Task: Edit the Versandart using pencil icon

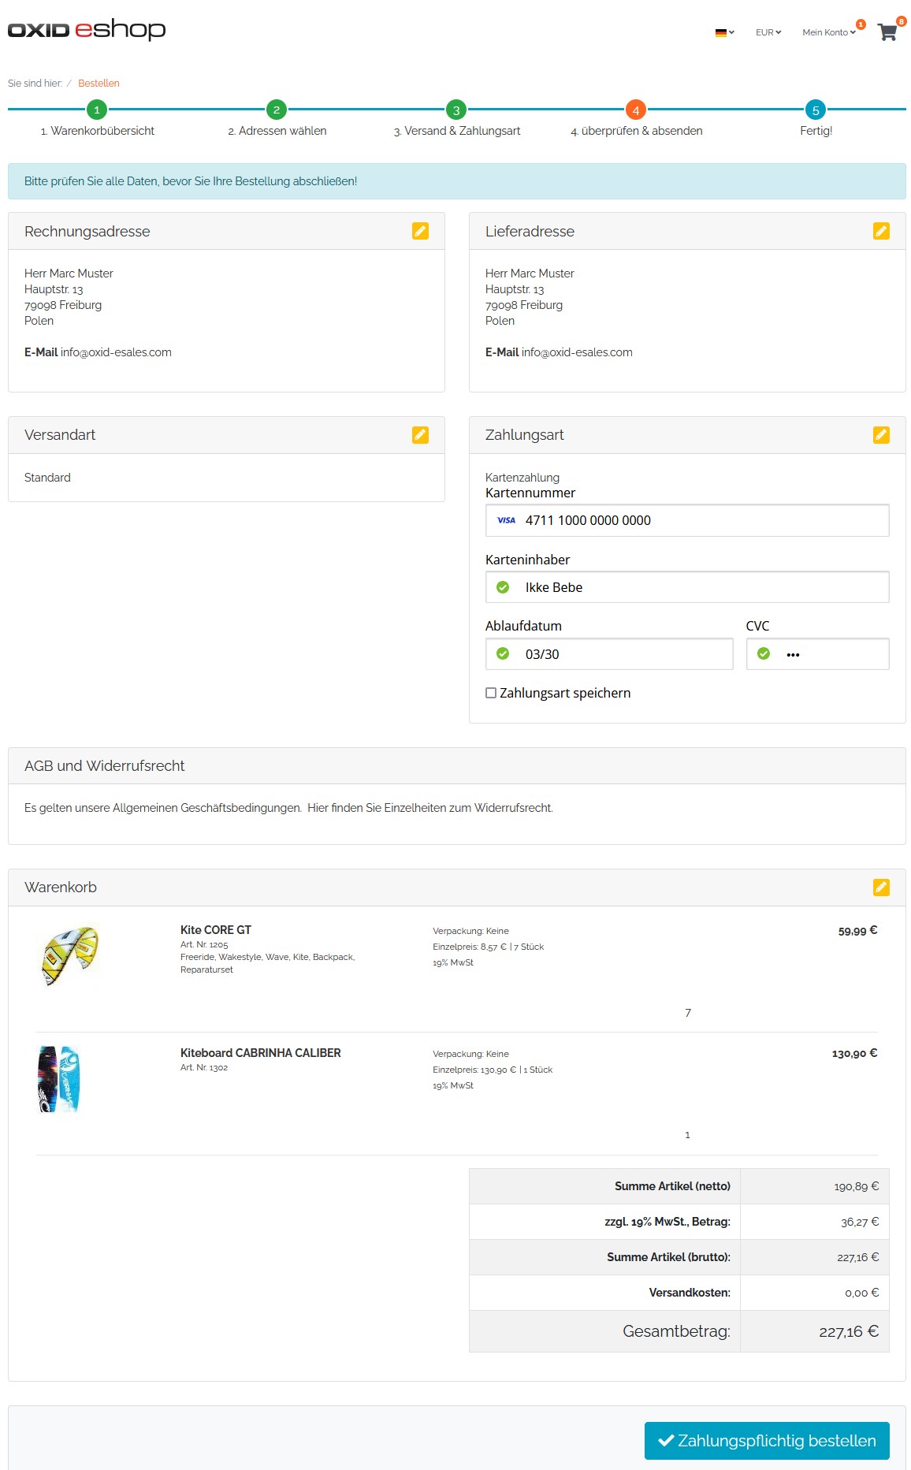Action: [x=420, y=435]
